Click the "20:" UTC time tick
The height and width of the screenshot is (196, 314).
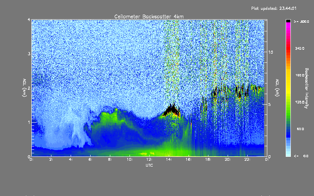click(x=228, y=160)
